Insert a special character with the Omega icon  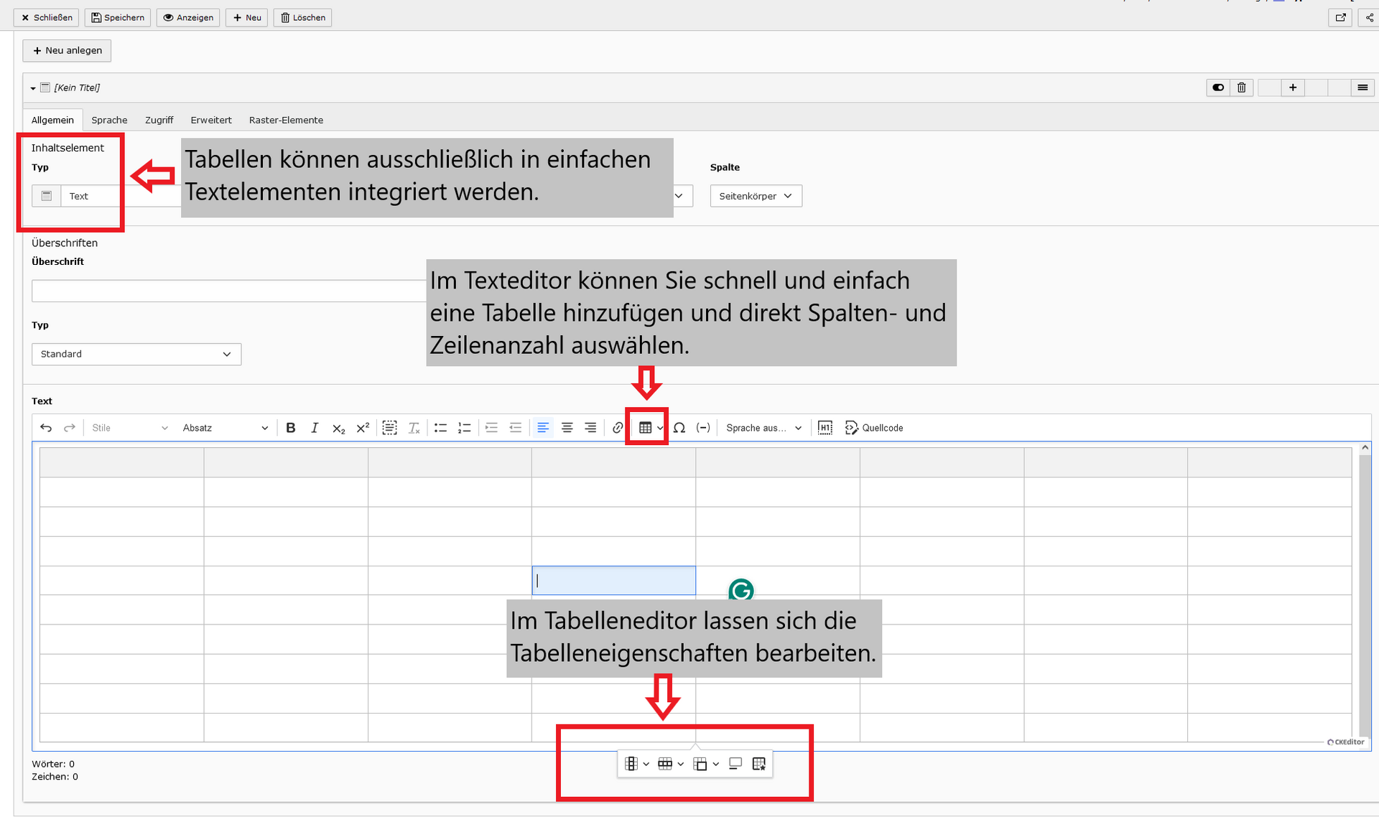(679, 428)
